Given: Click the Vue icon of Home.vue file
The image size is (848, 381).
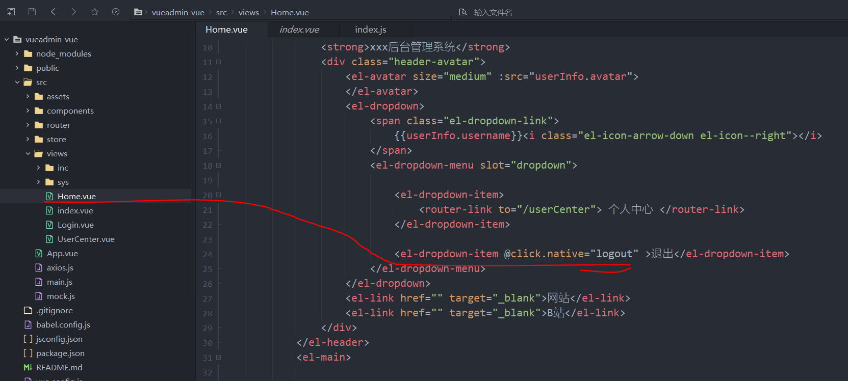Looking at the screenshot, I should pyautogui.click(x=49, y=196).
